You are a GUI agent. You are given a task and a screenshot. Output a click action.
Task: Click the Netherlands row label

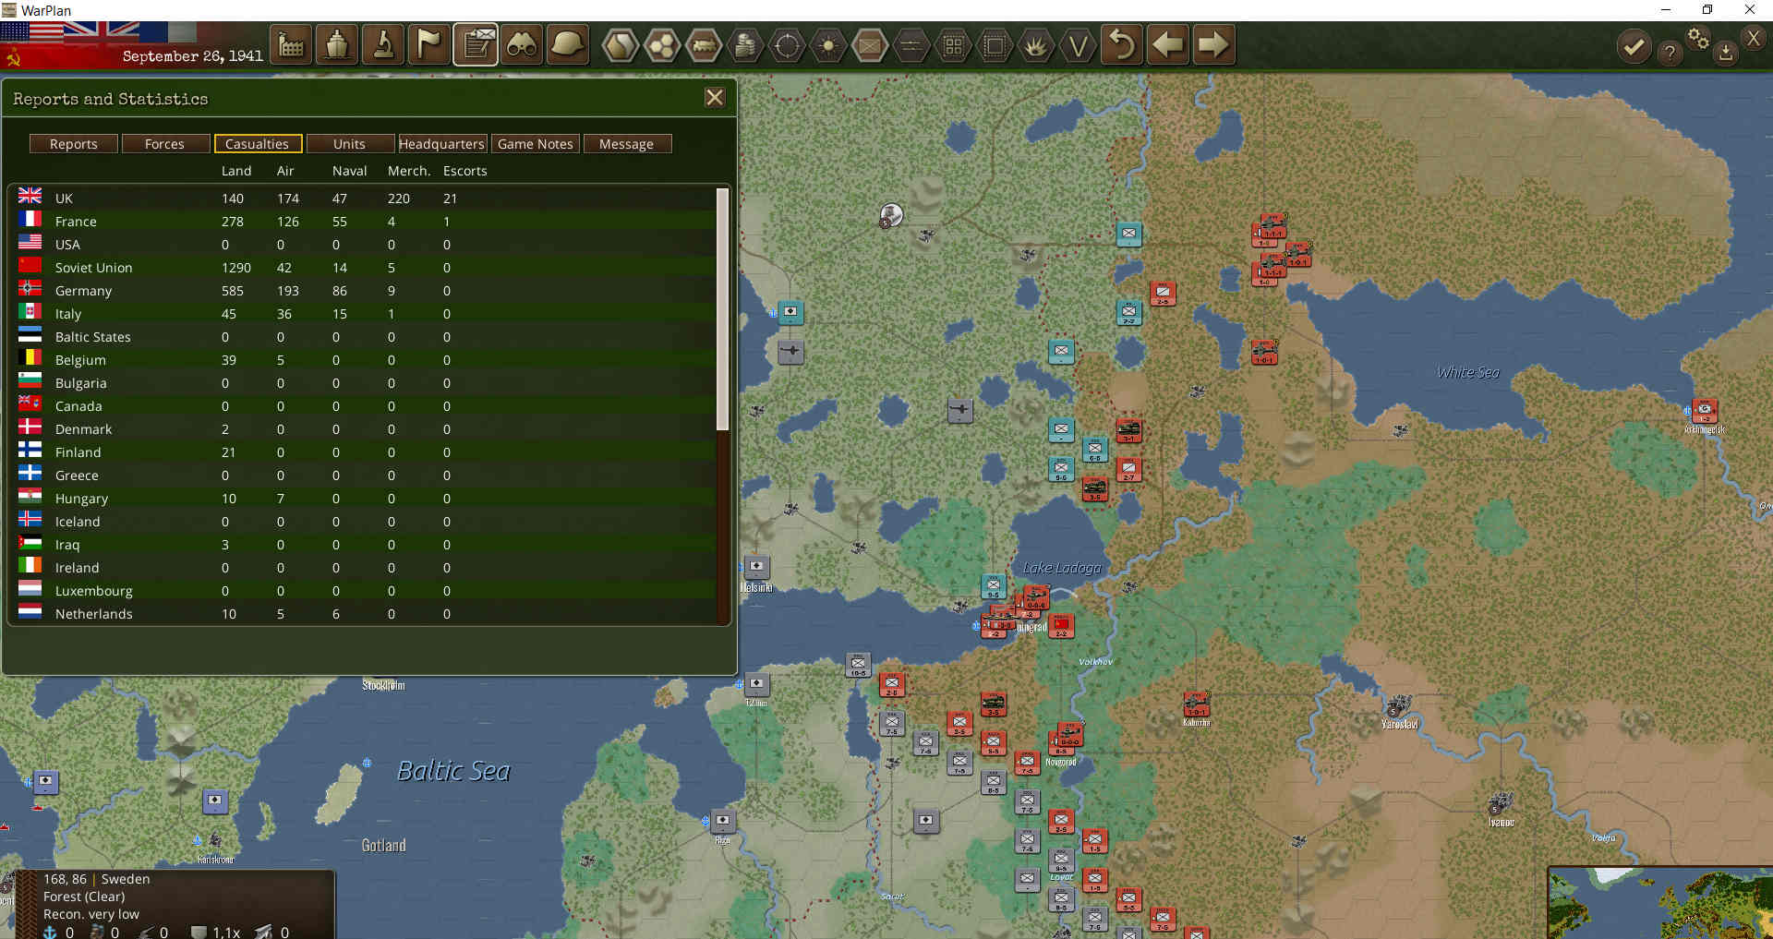(93, 614)
